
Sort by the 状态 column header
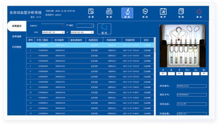click(x=147, y=40)
